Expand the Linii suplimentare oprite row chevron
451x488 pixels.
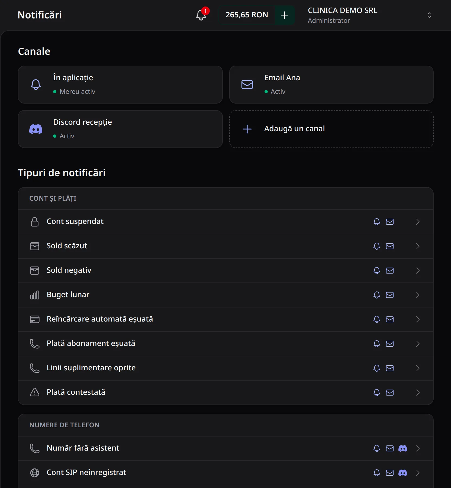coord(418,368)
